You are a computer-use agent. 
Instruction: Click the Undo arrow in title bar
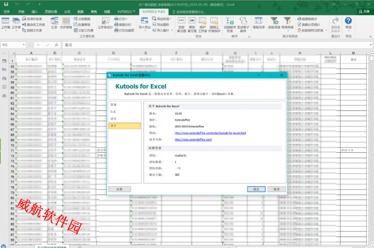tap(17, 4)
